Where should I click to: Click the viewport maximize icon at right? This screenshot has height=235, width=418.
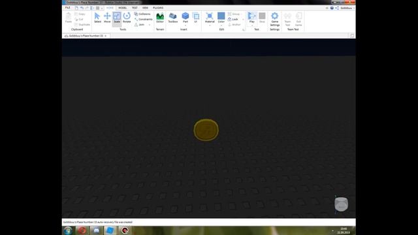352,36
